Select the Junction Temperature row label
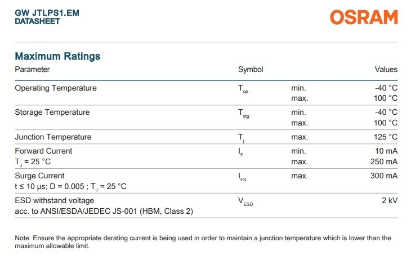 (53, 137)
